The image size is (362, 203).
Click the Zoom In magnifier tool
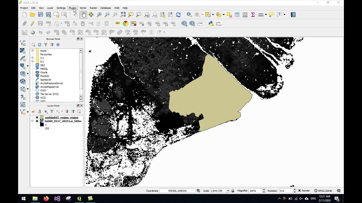99,15
